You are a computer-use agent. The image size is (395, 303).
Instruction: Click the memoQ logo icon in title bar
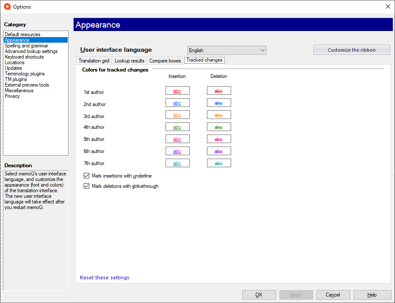tap(7, 6)
